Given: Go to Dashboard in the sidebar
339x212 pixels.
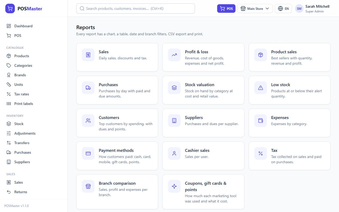Looking at the screenshot, I should coord(34,26).
